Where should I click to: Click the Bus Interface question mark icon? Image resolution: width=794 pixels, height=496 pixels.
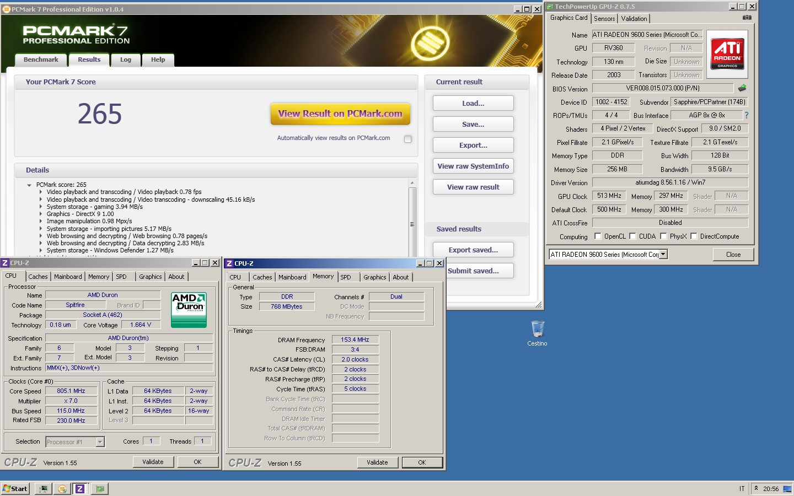coord(747,115)
